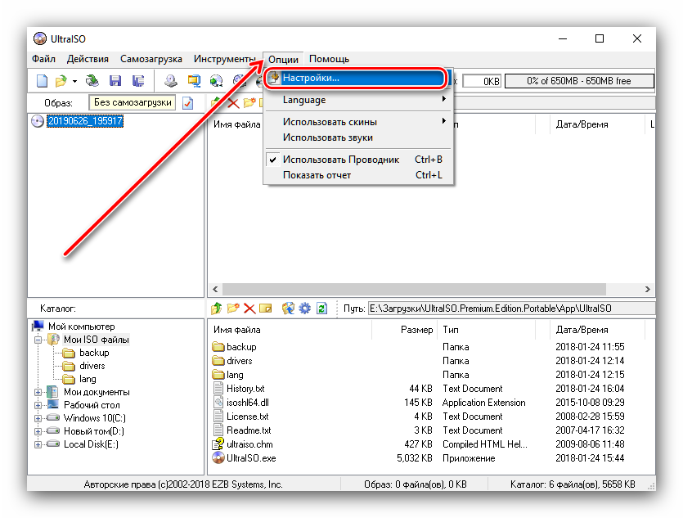Collapse the Мои ISO файлы tree node
The height and width of the screenshot is (518, 683).
(x=38, y=340)
